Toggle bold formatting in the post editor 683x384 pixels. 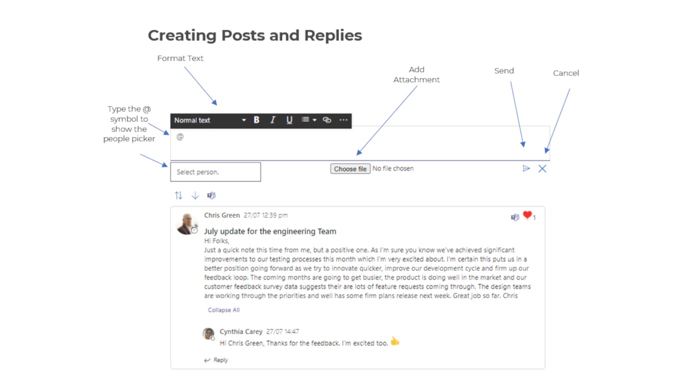[x=256, y=120]
